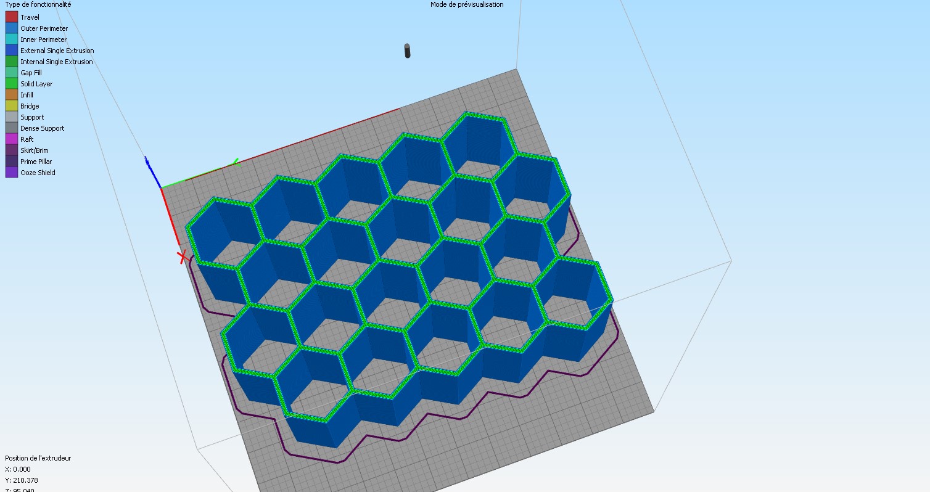Screen dimensions: 930x492
Task: Click the "Type de fonctionnalité" heading
Action: click(x=38, y=4)
